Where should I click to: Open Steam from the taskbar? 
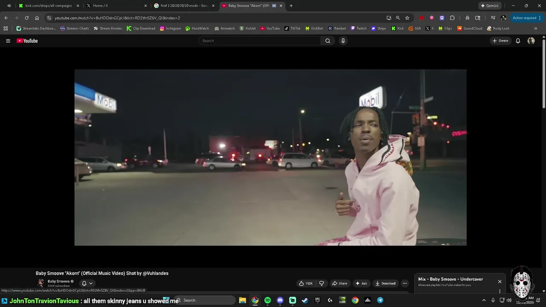tap(305, 300)
